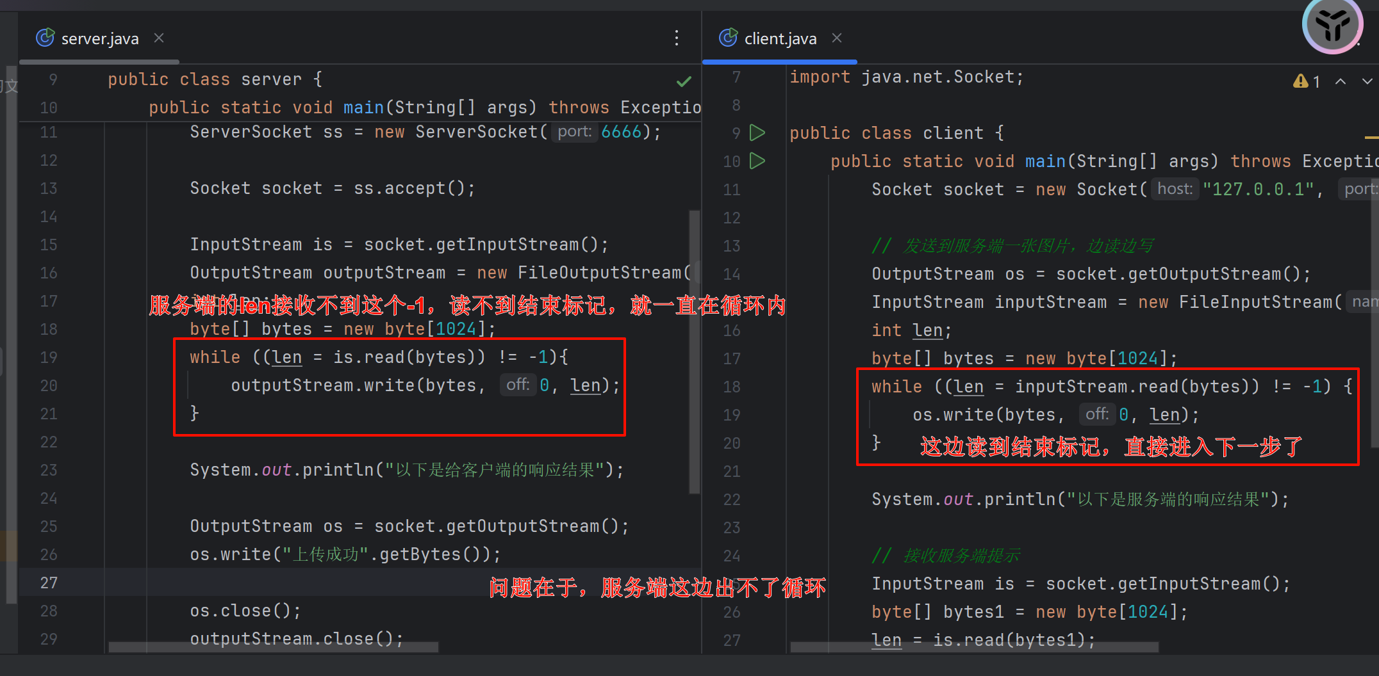Go to next highlighted problem using down chevron
This screenshot has height=676, width=1379.
click(1367, 81)
